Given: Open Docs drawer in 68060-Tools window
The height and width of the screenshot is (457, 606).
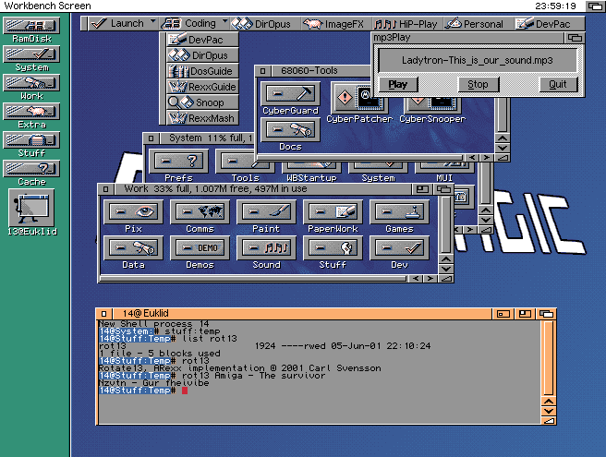Looking at the screenshot, I should [291, 129].
